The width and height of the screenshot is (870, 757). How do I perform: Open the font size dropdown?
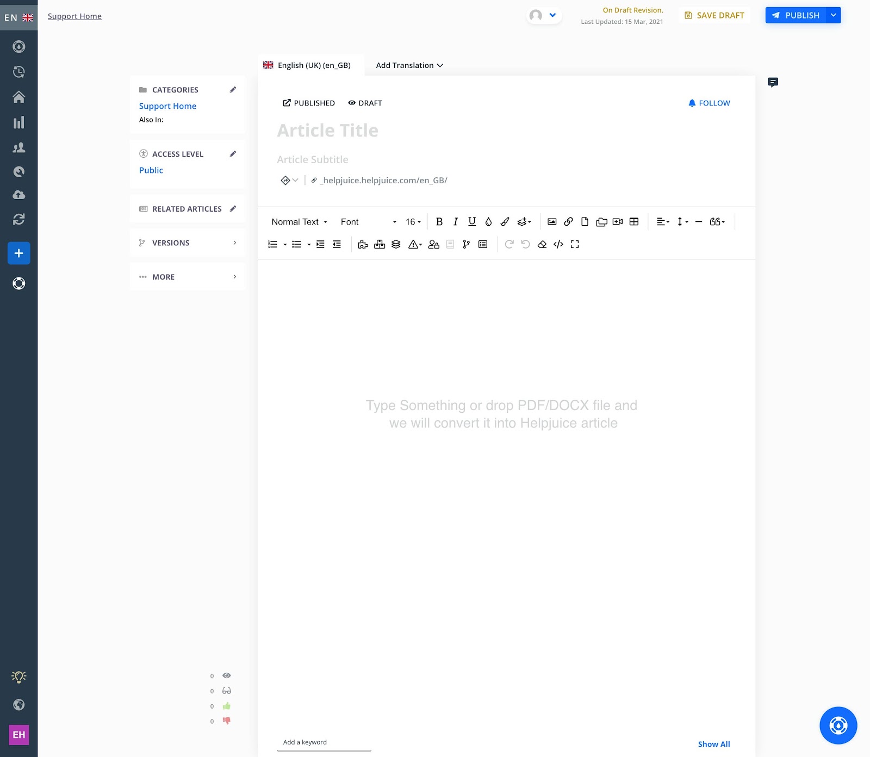click(x=412, y=221)
